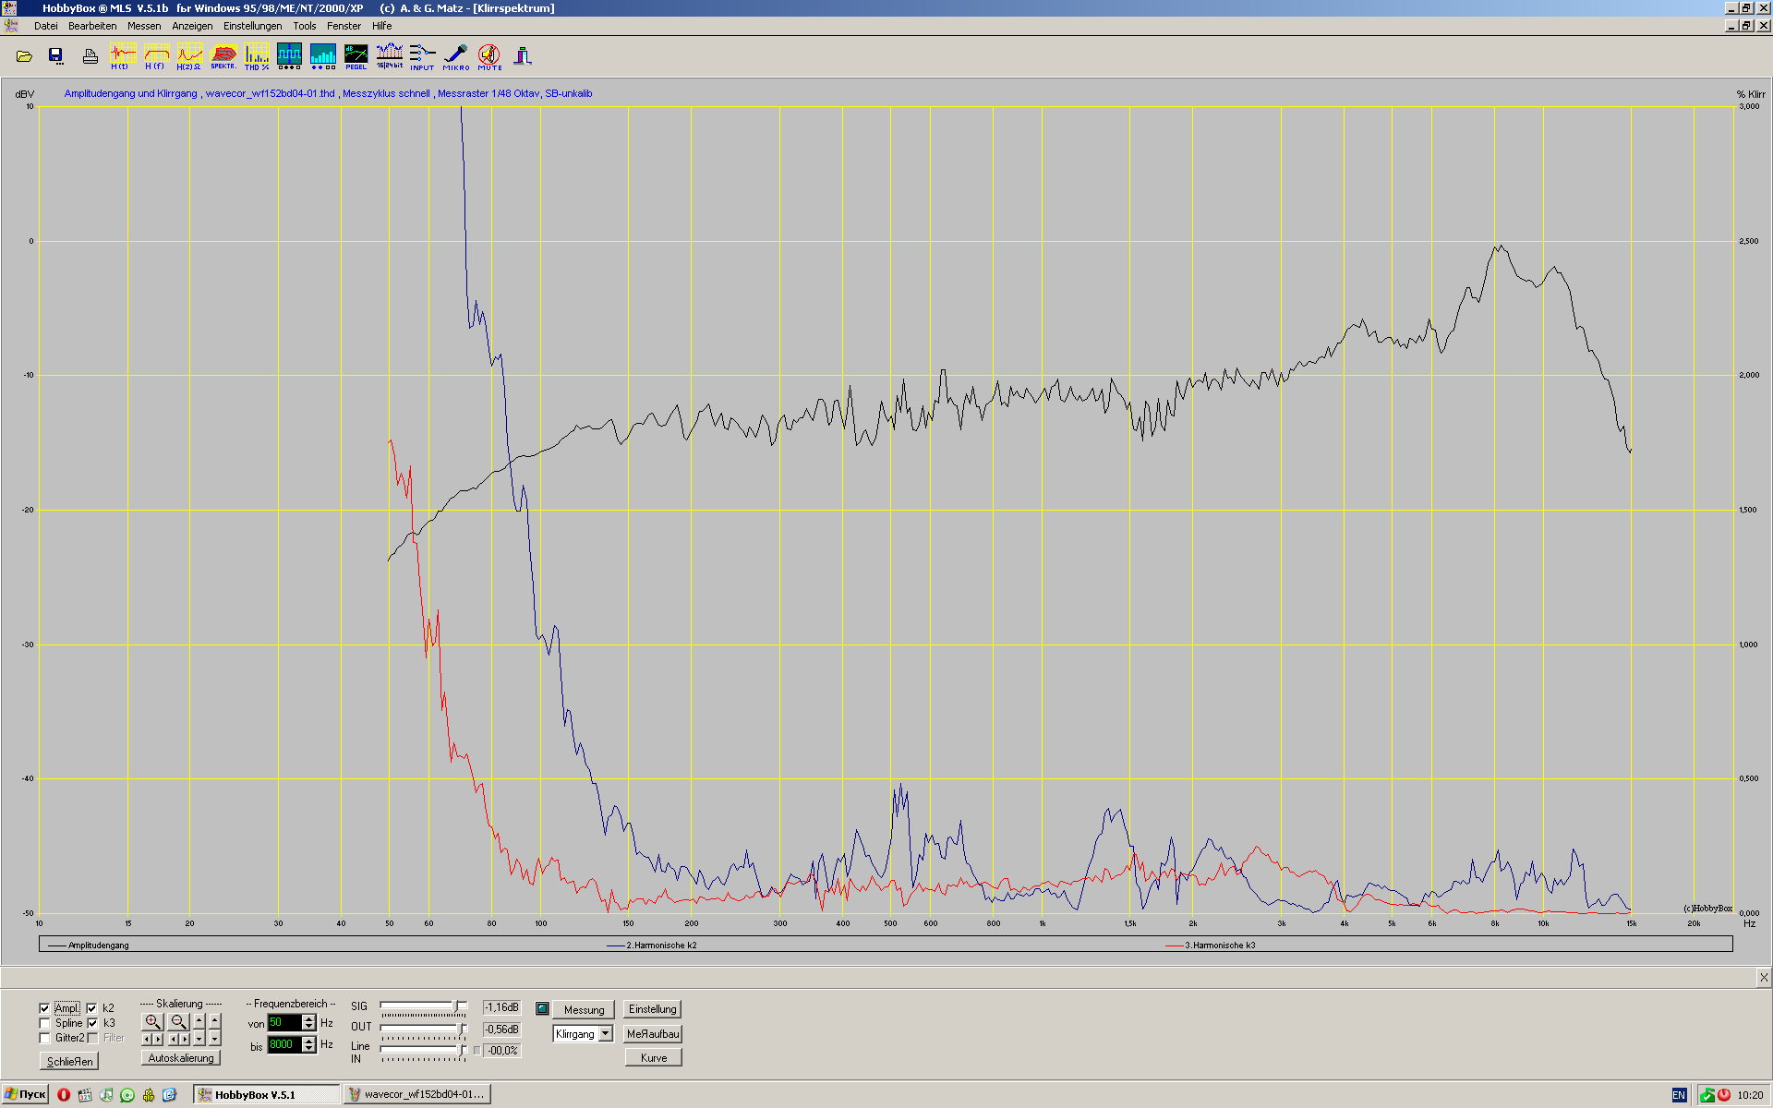Decrease the 'bis' frequency spinner
Screen dimensions: 1773x1108
pos(309,1049)
